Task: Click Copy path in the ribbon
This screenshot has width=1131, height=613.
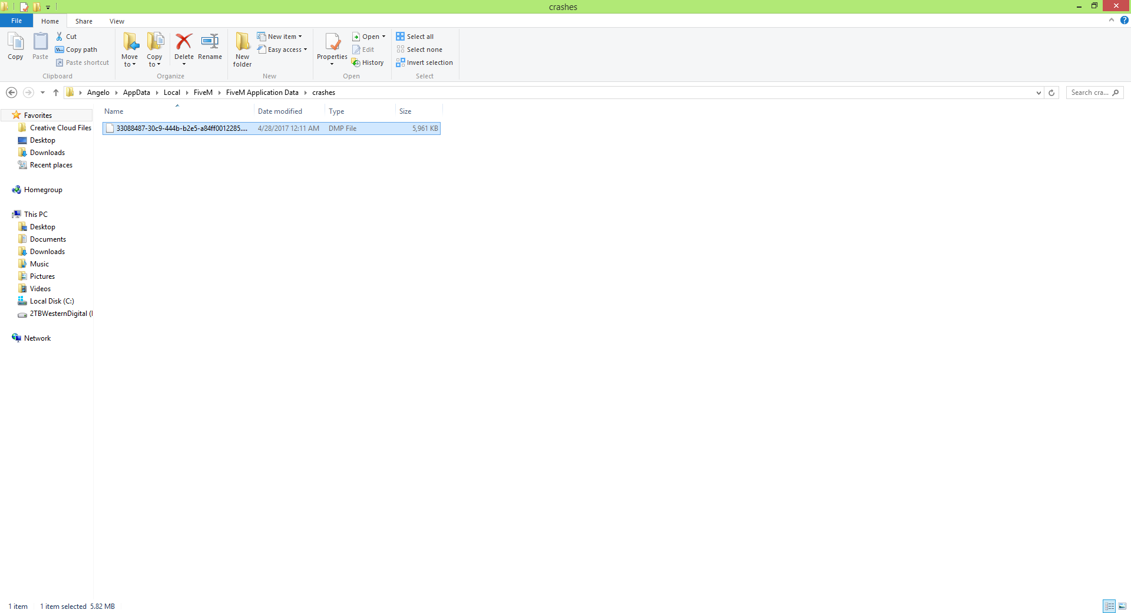Action: pyautogui.click(x=76, y=50)
